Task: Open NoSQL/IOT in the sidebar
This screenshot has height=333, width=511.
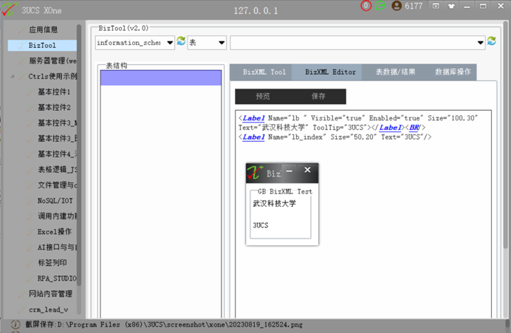Action: (55, 201)
